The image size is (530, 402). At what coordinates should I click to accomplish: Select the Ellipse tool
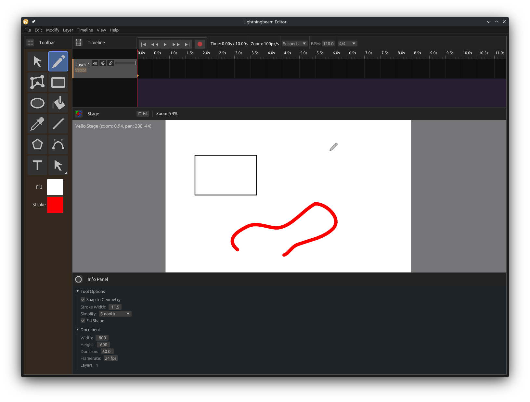(x=37, y=103)
